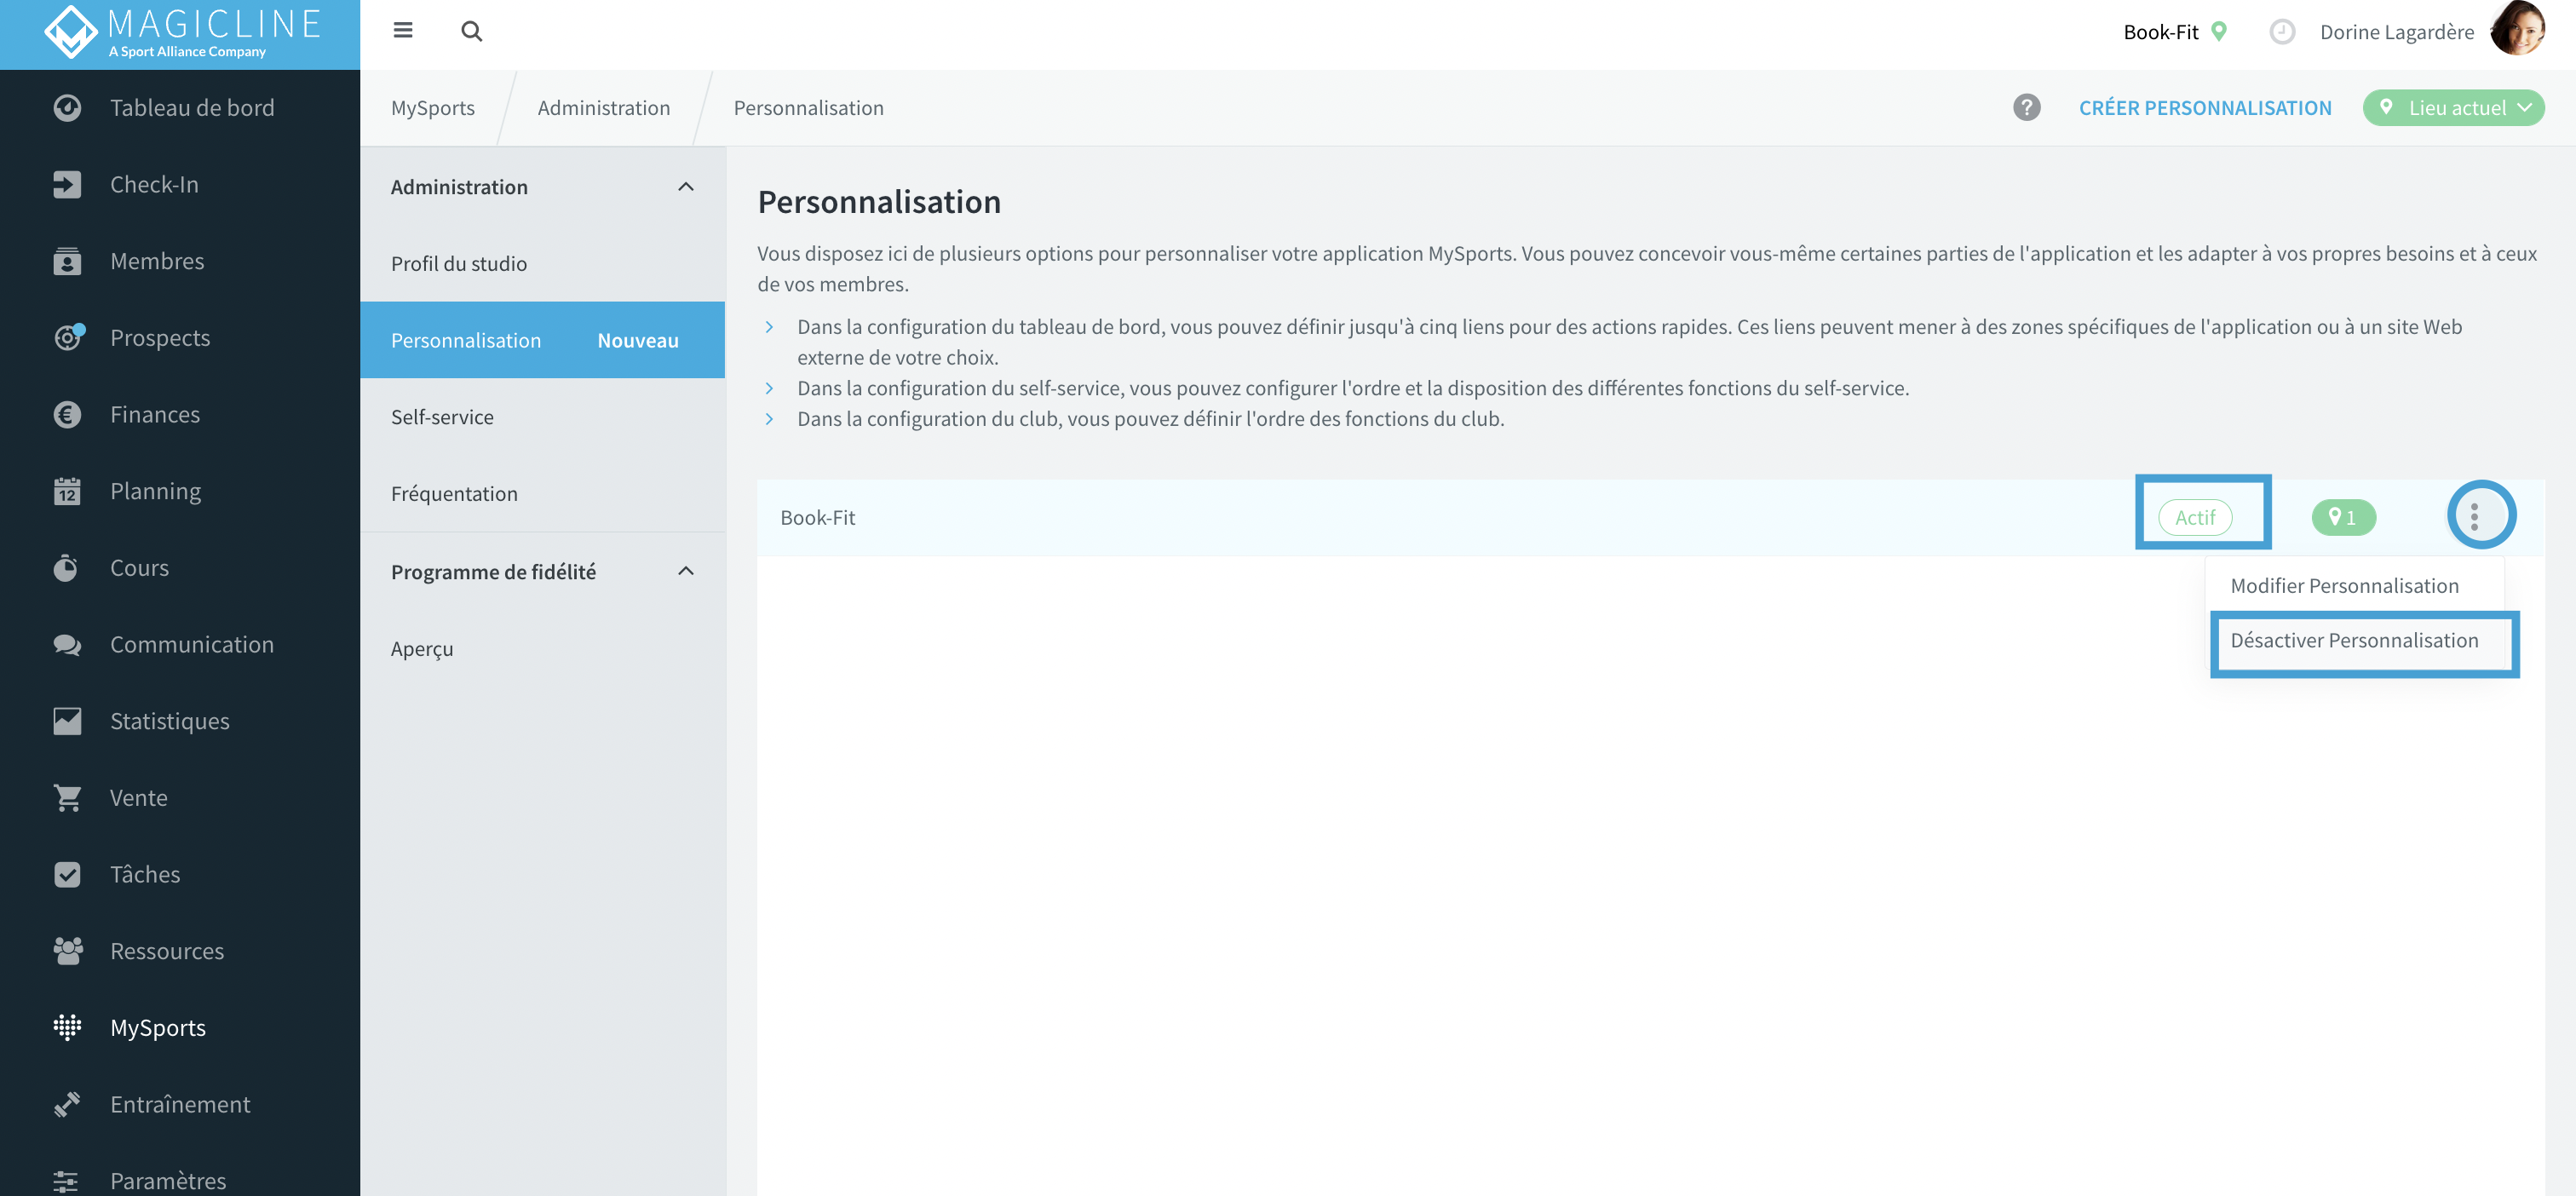Collapse the Programme de fidélité section
2576x1196 pixels.
686,571
